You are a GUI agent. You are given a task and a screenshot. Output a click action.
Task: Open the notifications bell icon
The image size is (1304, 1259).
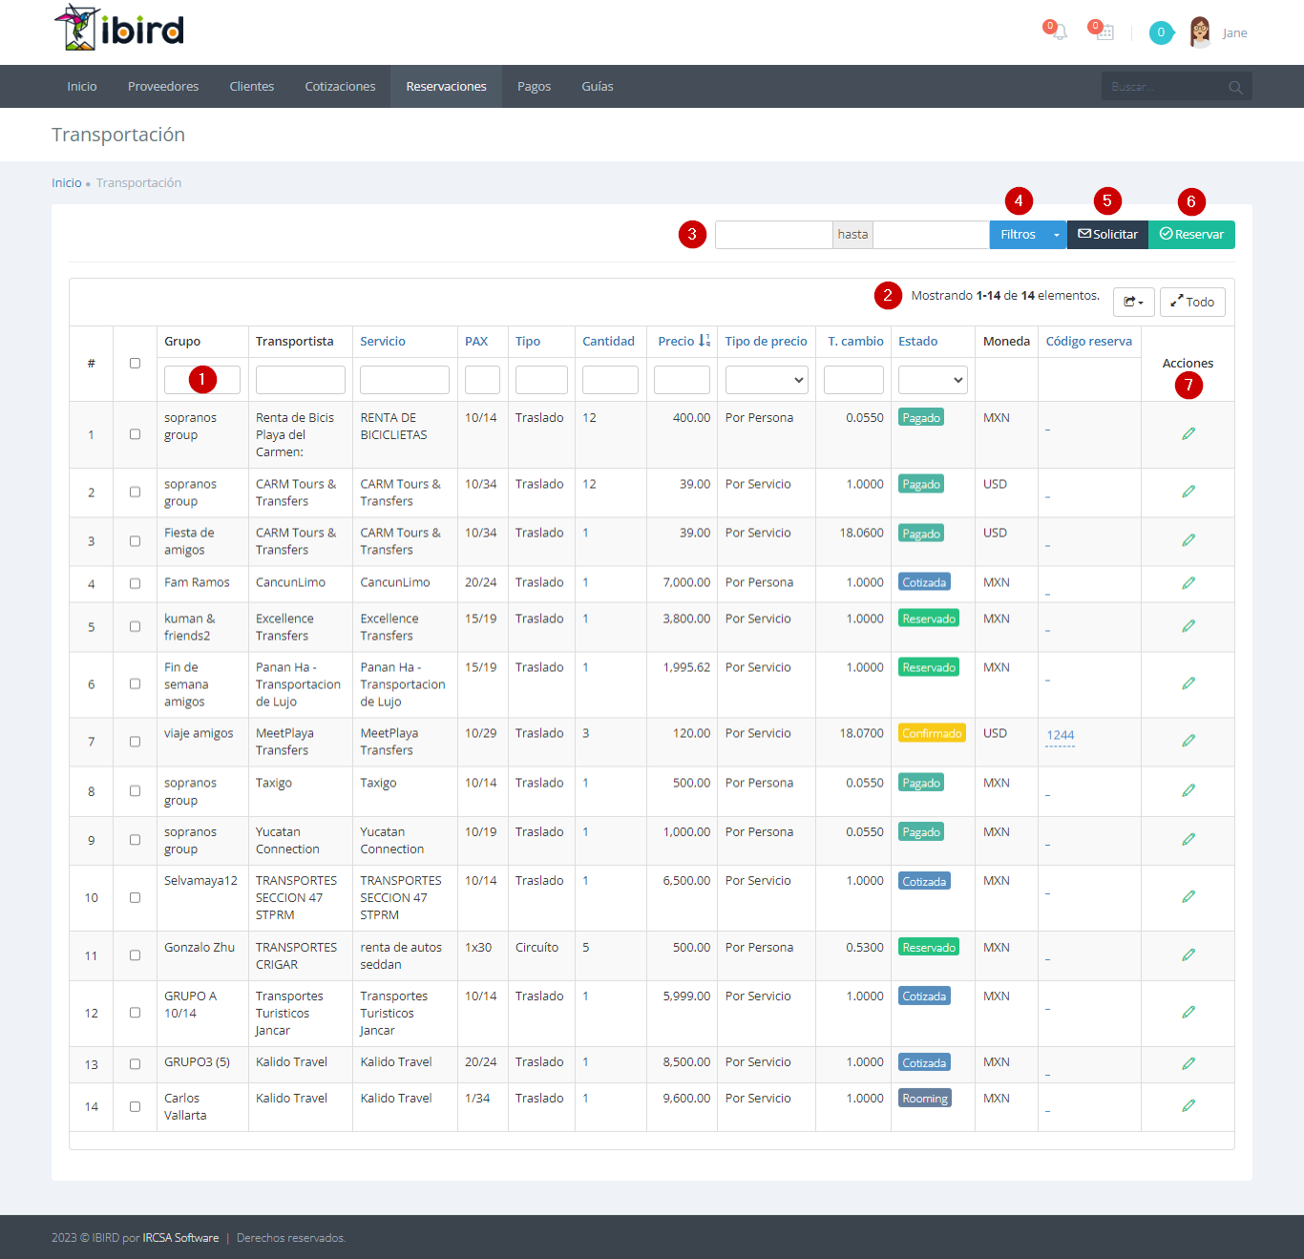tap(1058, 32)
